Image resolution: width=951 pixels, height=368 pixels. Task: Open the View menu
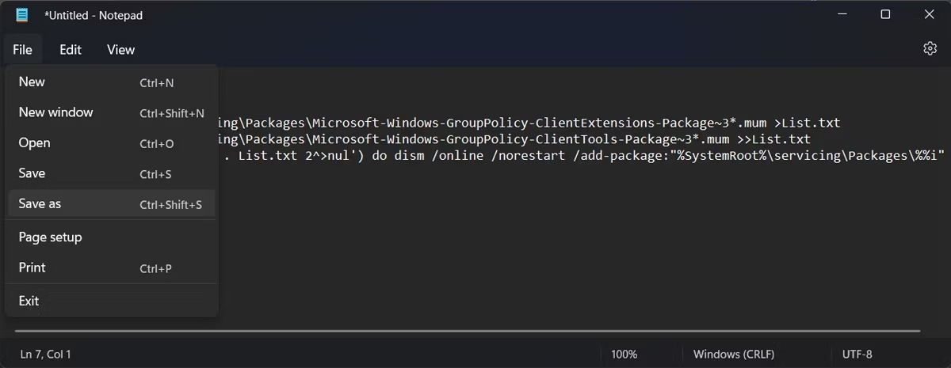click(120, 50)
